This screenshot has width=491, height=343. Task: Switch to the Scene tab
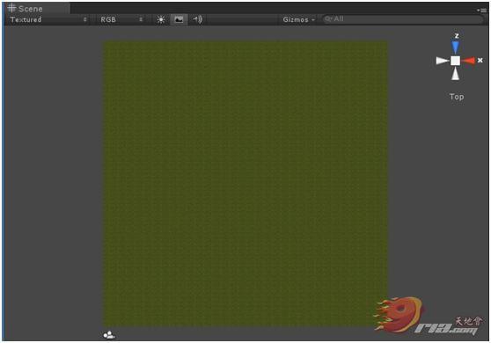click(x=37, y=8)
